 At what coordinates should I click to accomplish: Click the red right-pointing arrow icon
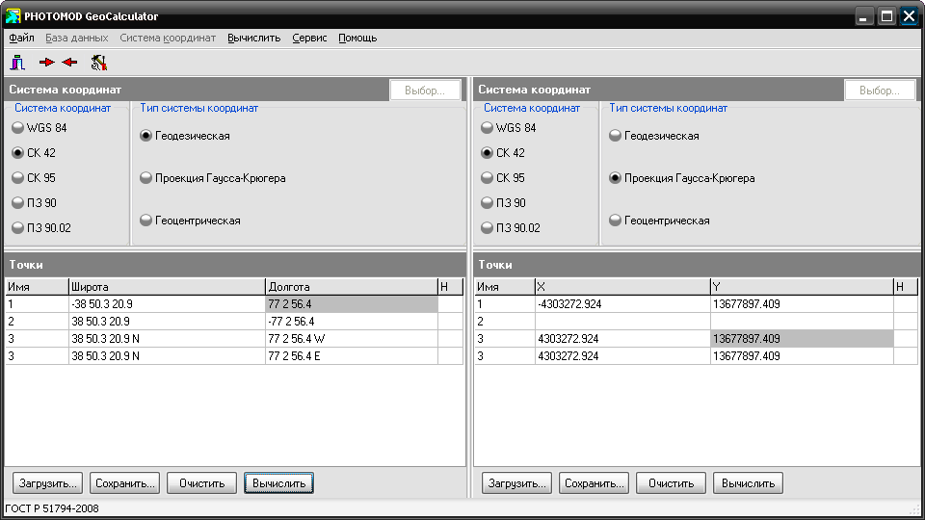tap(46, 62)
